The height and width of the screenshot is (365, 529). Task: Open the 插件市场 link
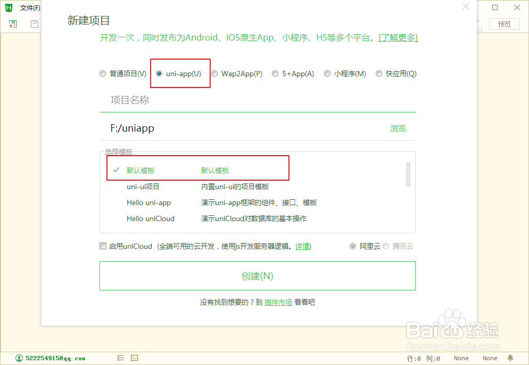(278, 302)
